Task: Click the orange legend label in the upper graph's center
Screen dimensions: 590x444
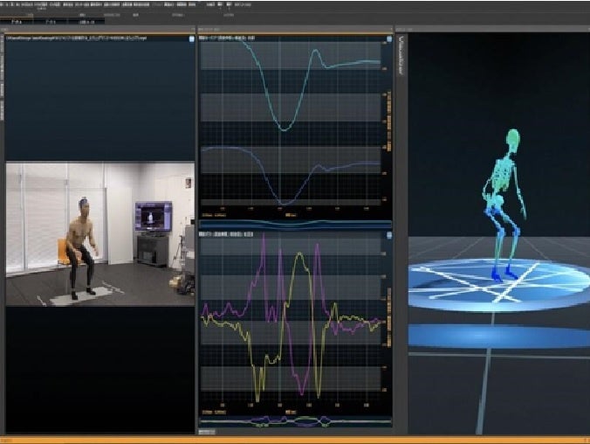Action: pyautogui.click(x=291, y=215)
